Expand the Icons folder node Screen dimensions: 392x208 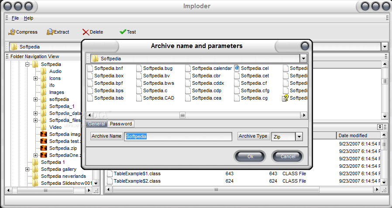click(x=35, y=78)
